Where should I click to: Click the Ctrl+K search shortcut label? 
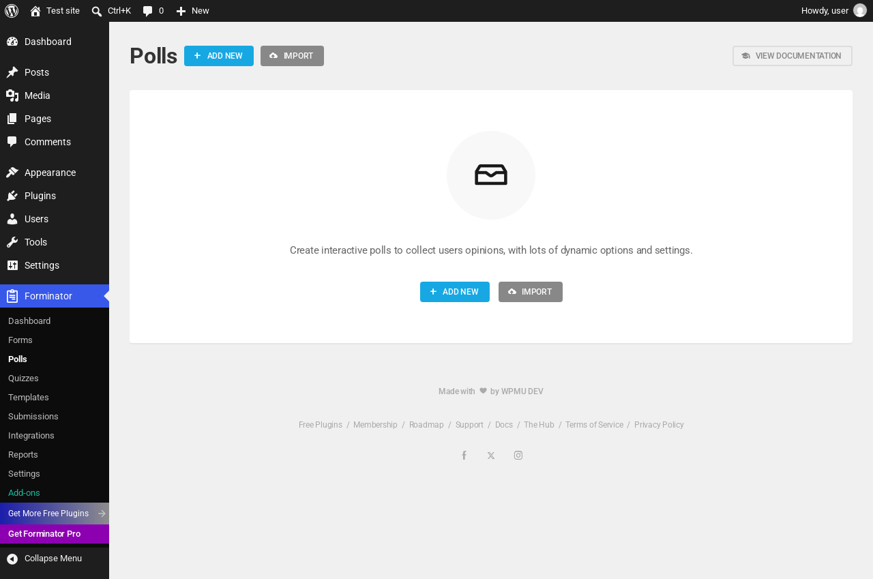[x=119, y=11]
